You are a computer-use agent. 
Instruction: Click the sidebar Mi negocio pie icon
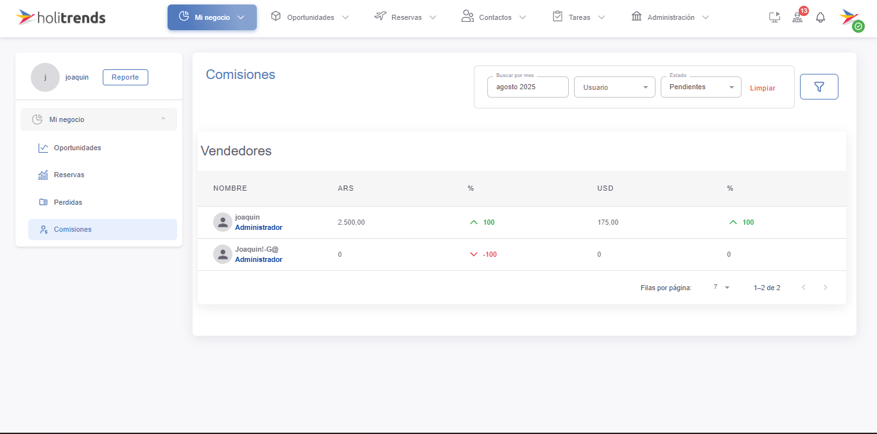click(x=37, y=119)
